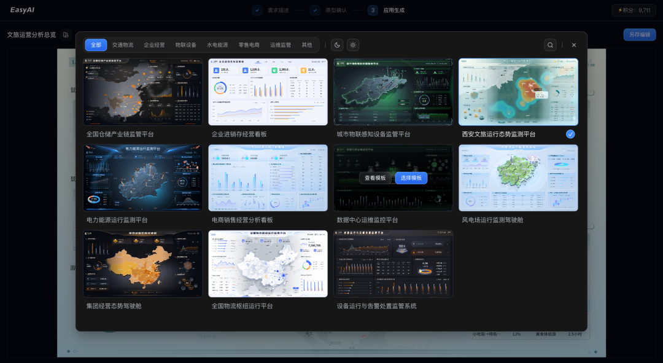Select the 全部 category tab

(96, 45)
